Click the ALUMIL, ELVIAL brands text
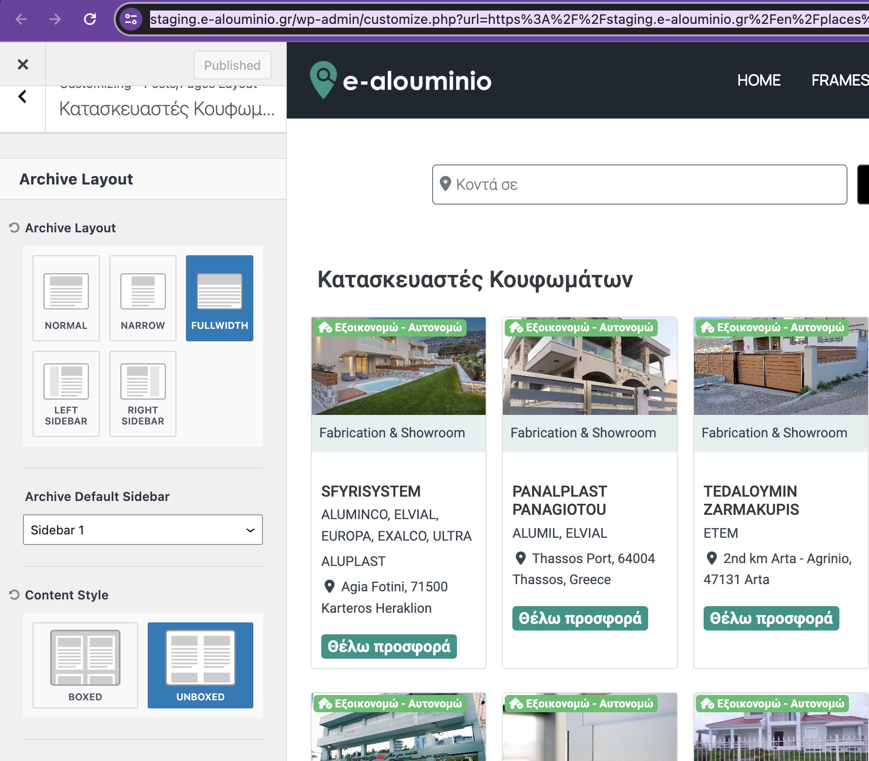 560,533
